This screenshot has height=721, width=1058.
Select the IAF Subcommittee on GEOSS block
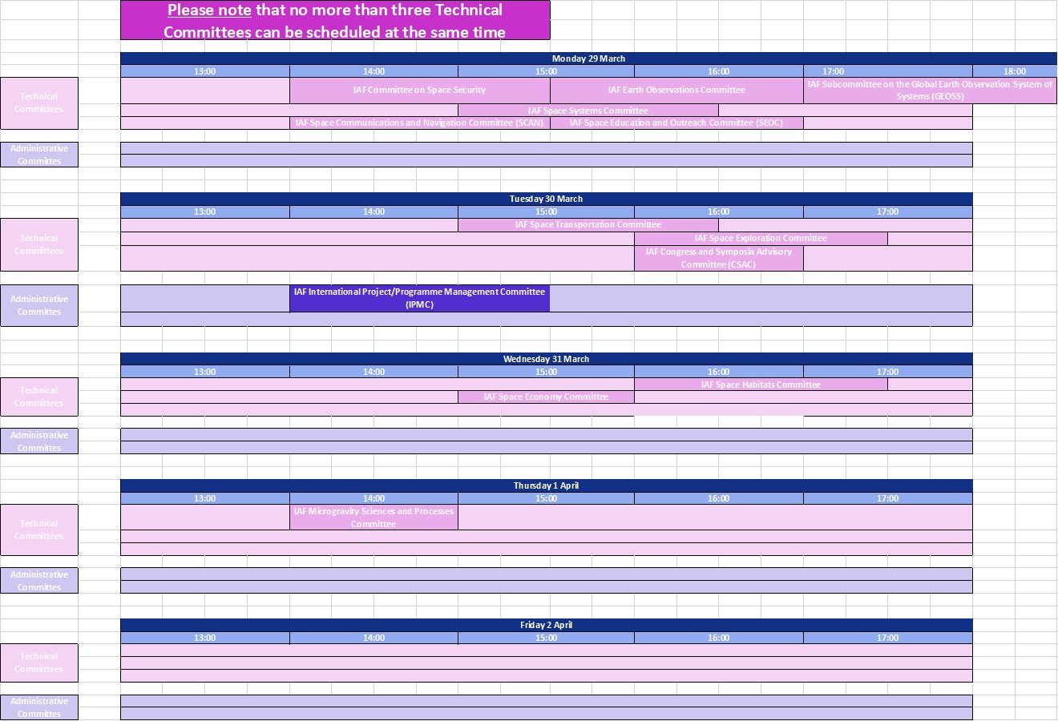click(x=930, y=91)
